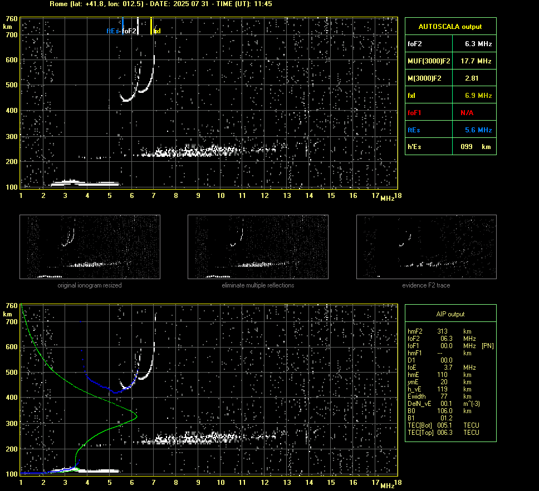Click the TEC[Bot] '005.1 TECU' row
This screenshot has width=539, height=491.
coord(443,425)
